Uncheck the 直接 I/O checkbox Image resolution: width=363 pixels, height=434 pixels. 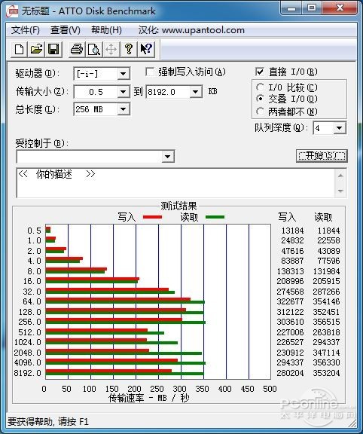pyautogui.click(x=260, y=72)
